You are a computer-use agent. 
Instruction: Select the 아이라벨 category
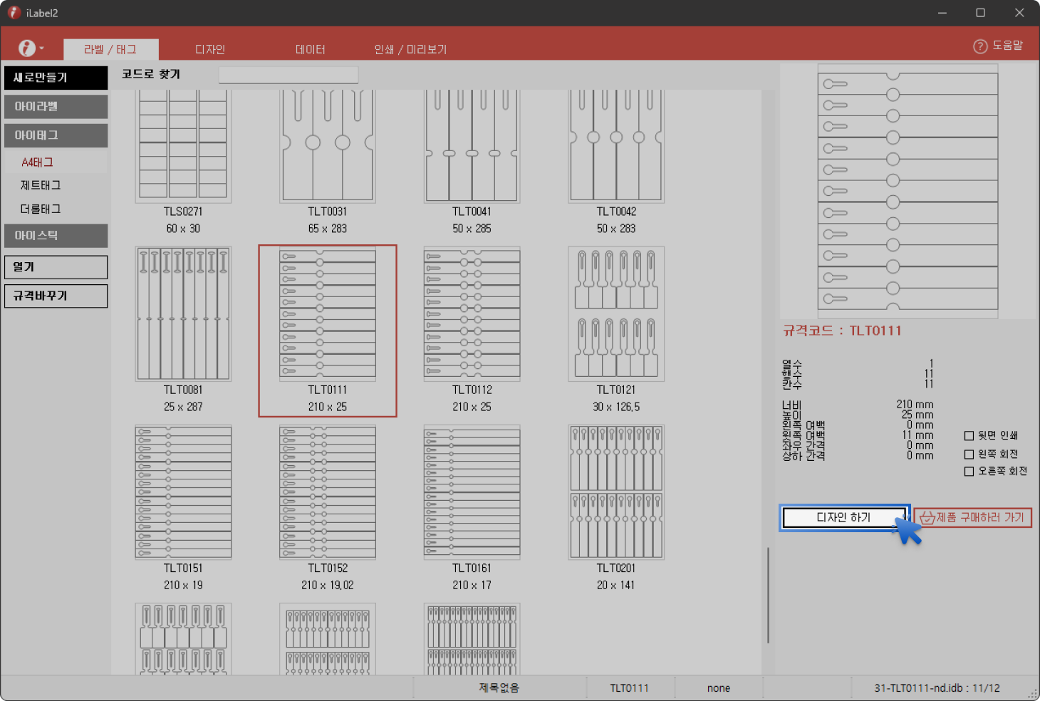click(x=56, y=107)
